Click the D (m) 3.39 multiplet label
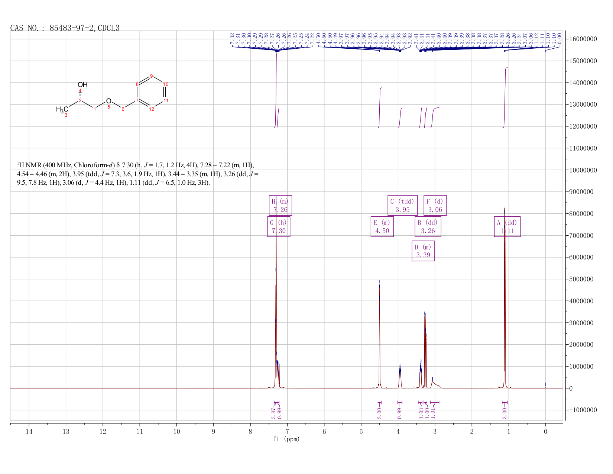613x474 pixels. (x=423, y=251)
